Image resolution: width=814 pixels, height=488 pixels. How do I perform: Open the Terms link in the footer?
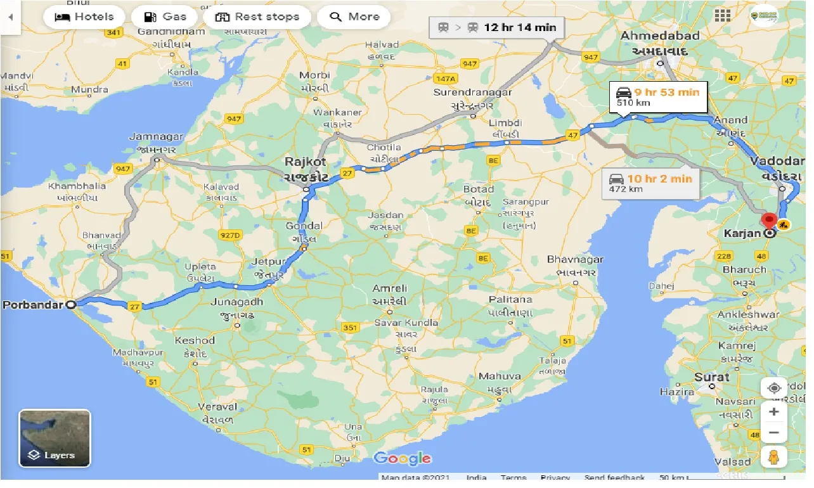pos(514,477)
